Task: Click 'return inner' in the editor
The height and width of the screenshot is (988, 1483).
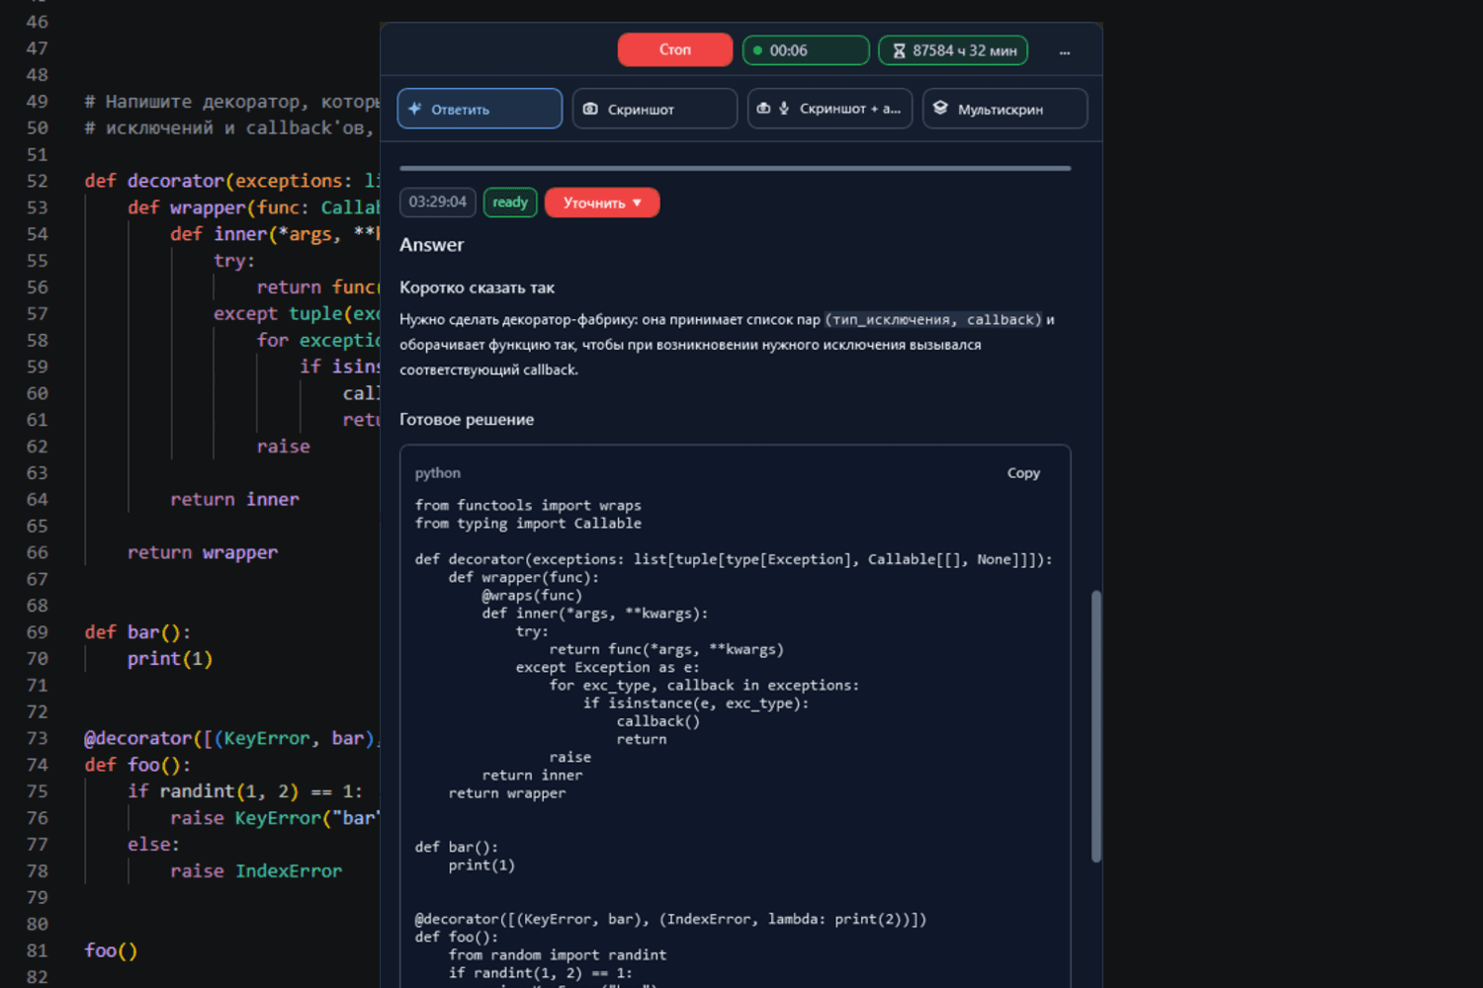Action: (x=234, y=500)
